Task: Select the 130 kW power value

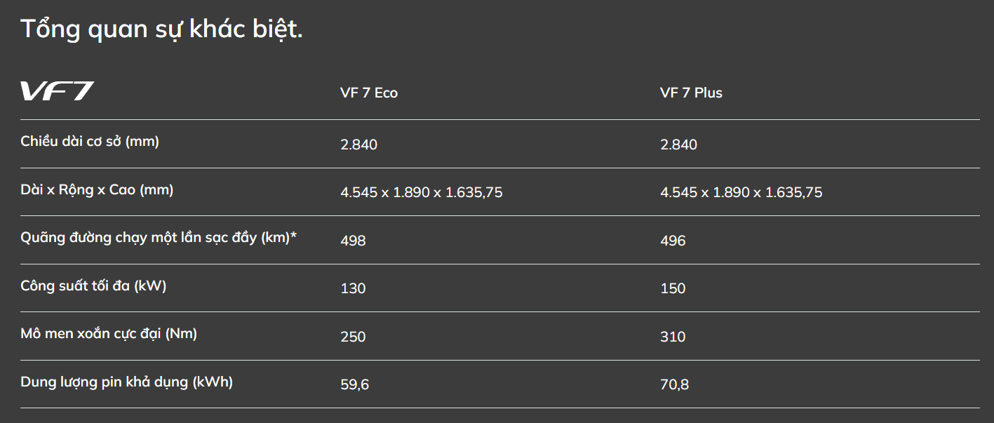Action: (x=353, y=288)
